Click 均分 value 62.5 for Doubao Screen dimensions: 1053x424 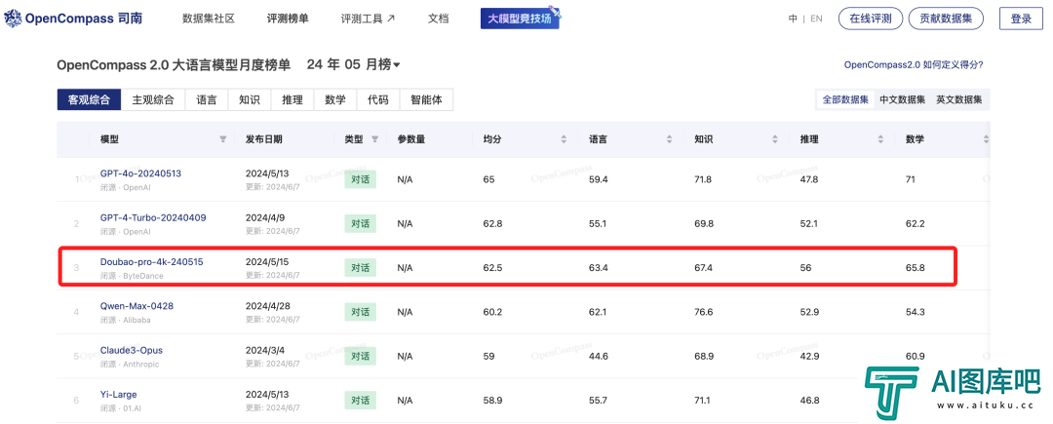(x=492, y=268)
